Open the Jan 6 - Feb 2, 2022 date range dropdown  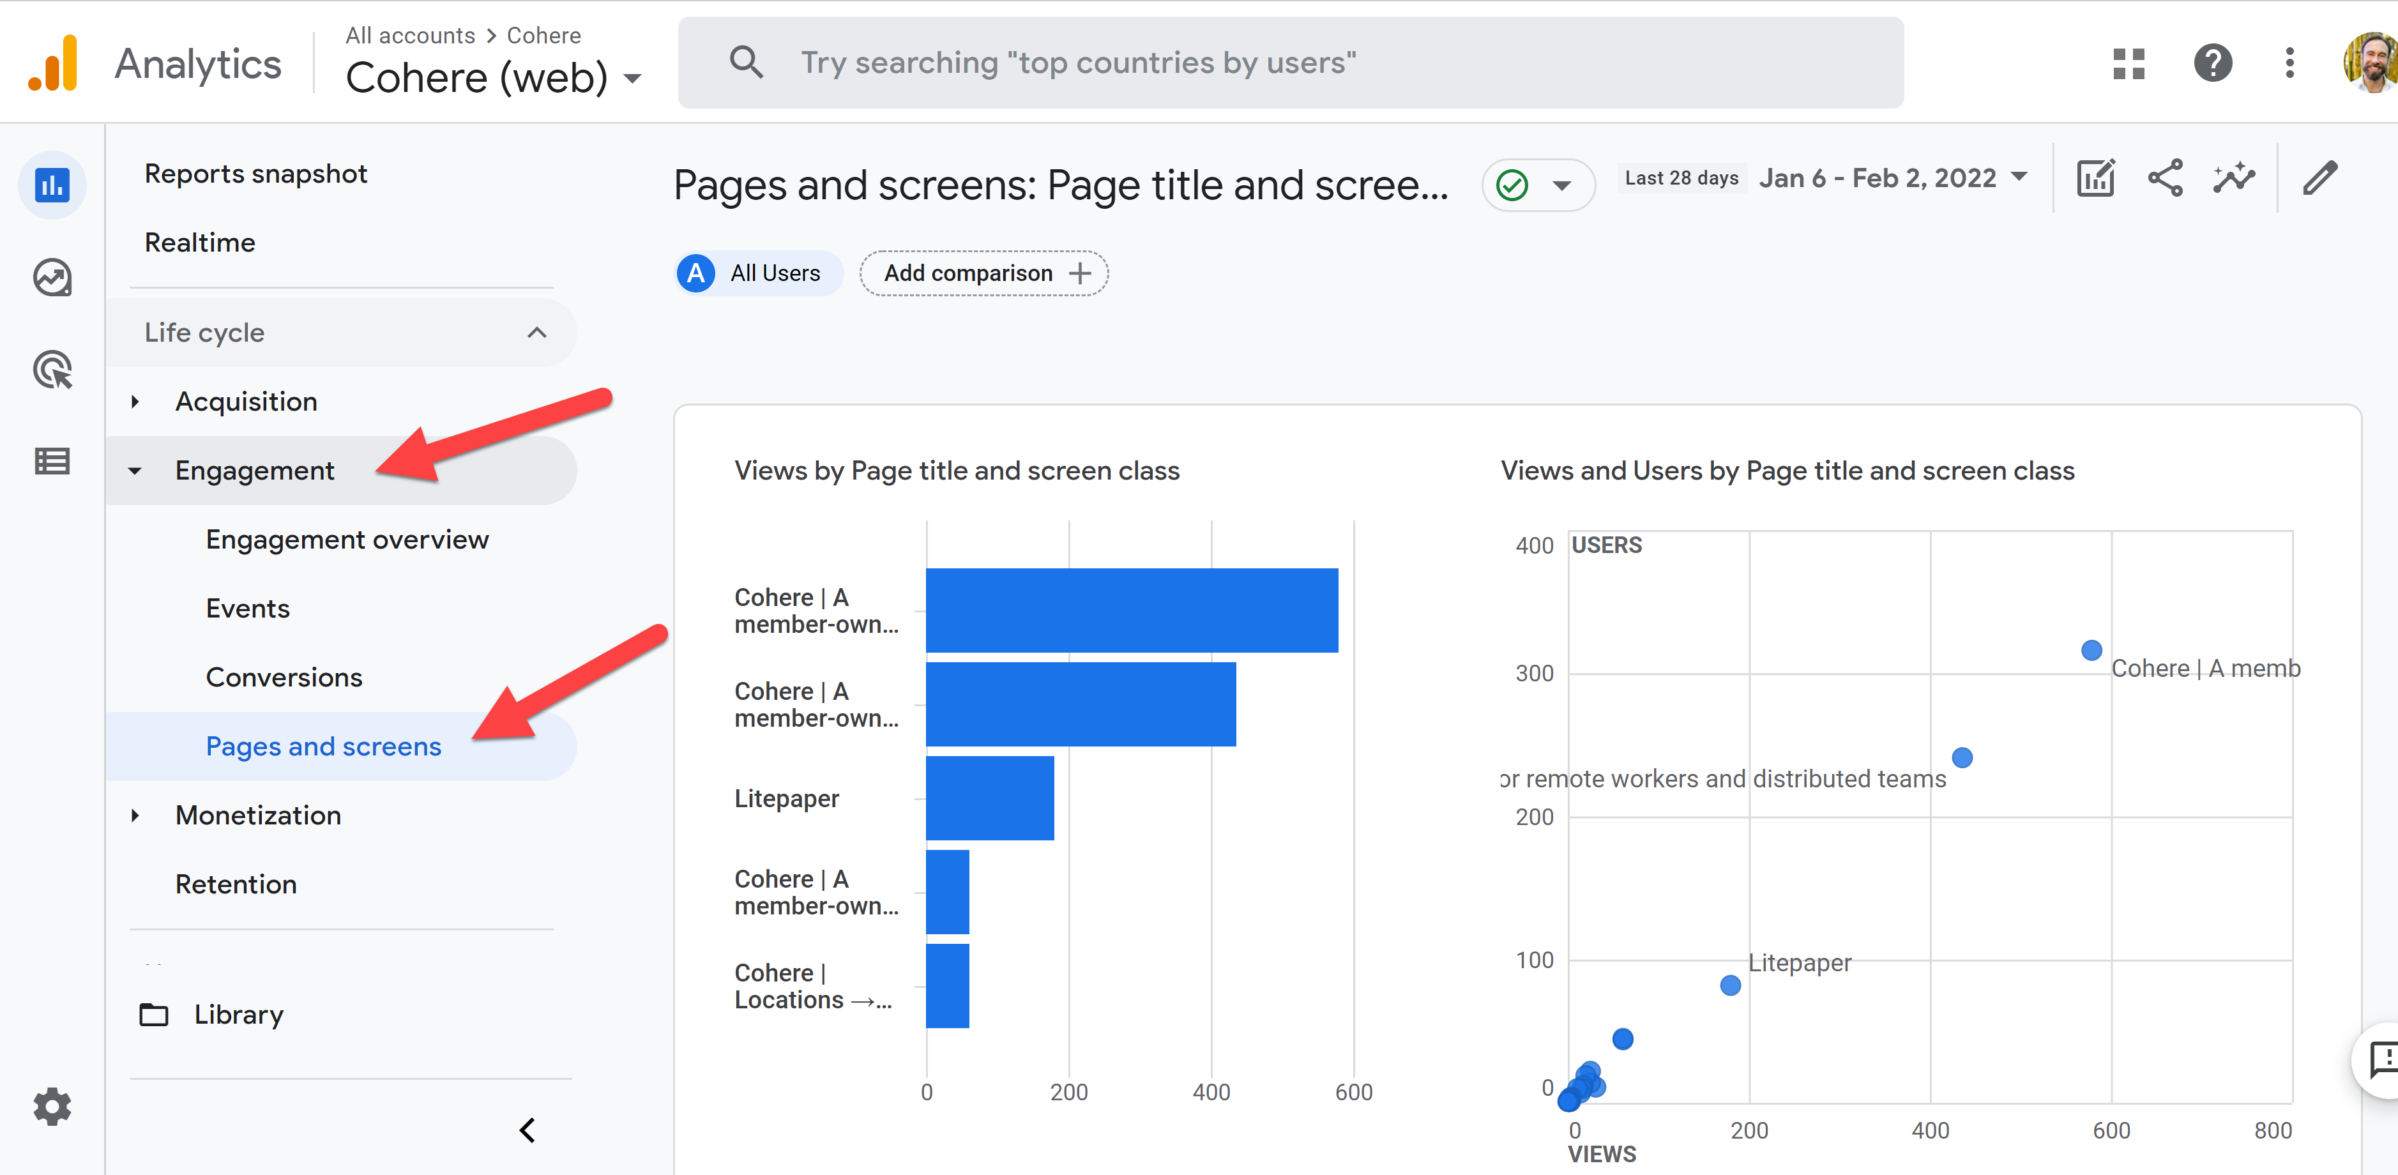point(1893,177)
